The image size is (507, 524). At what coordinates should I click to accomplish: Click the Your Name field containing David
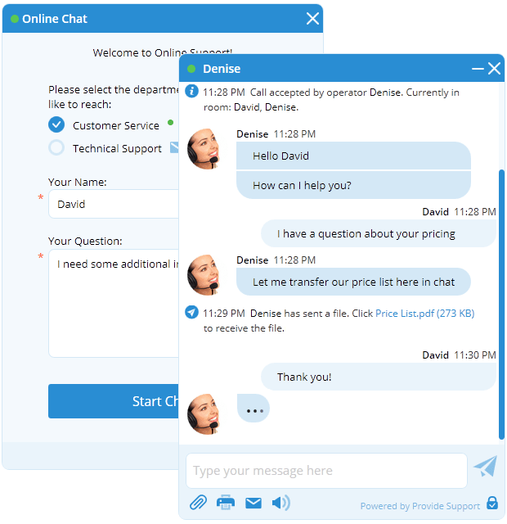coord(114,204)
